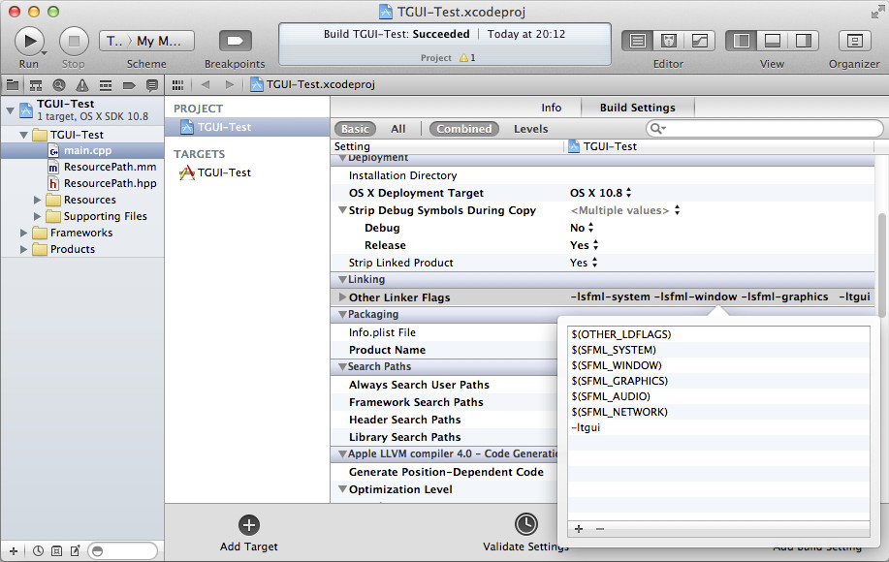The image size is (889, 562).
Task: Select $(SFML_AUDIO) entry in popup
Action: click(x=719, y=396)
